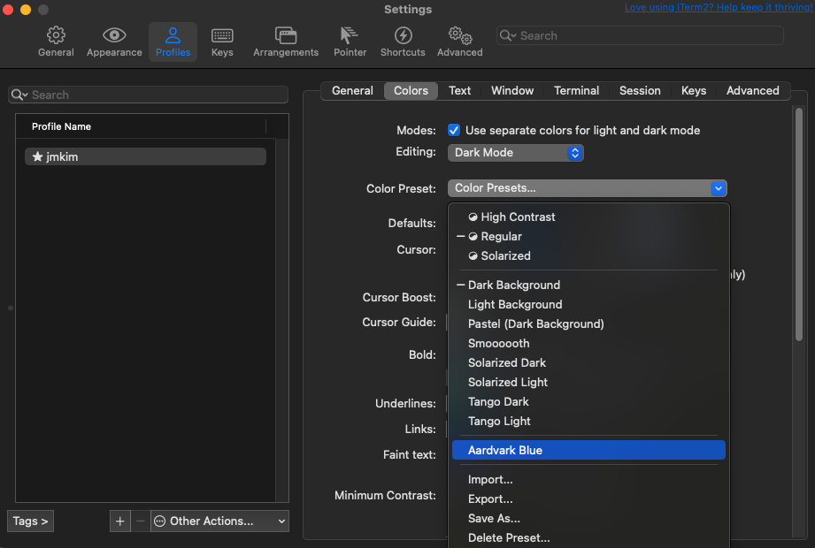Open the Pointer settings pane
This screenshot has width=815, height=548.
click(x=350, y=42)
